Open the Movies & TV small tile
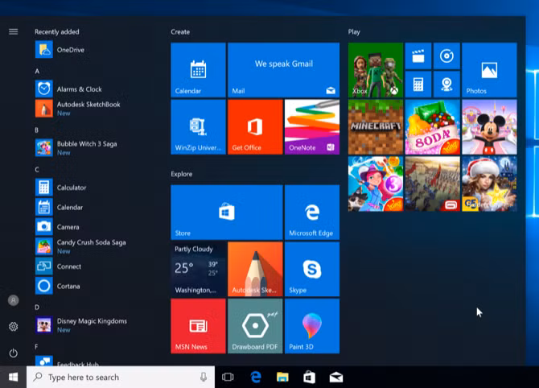539x388 pixels. click(x=418, y=56)
